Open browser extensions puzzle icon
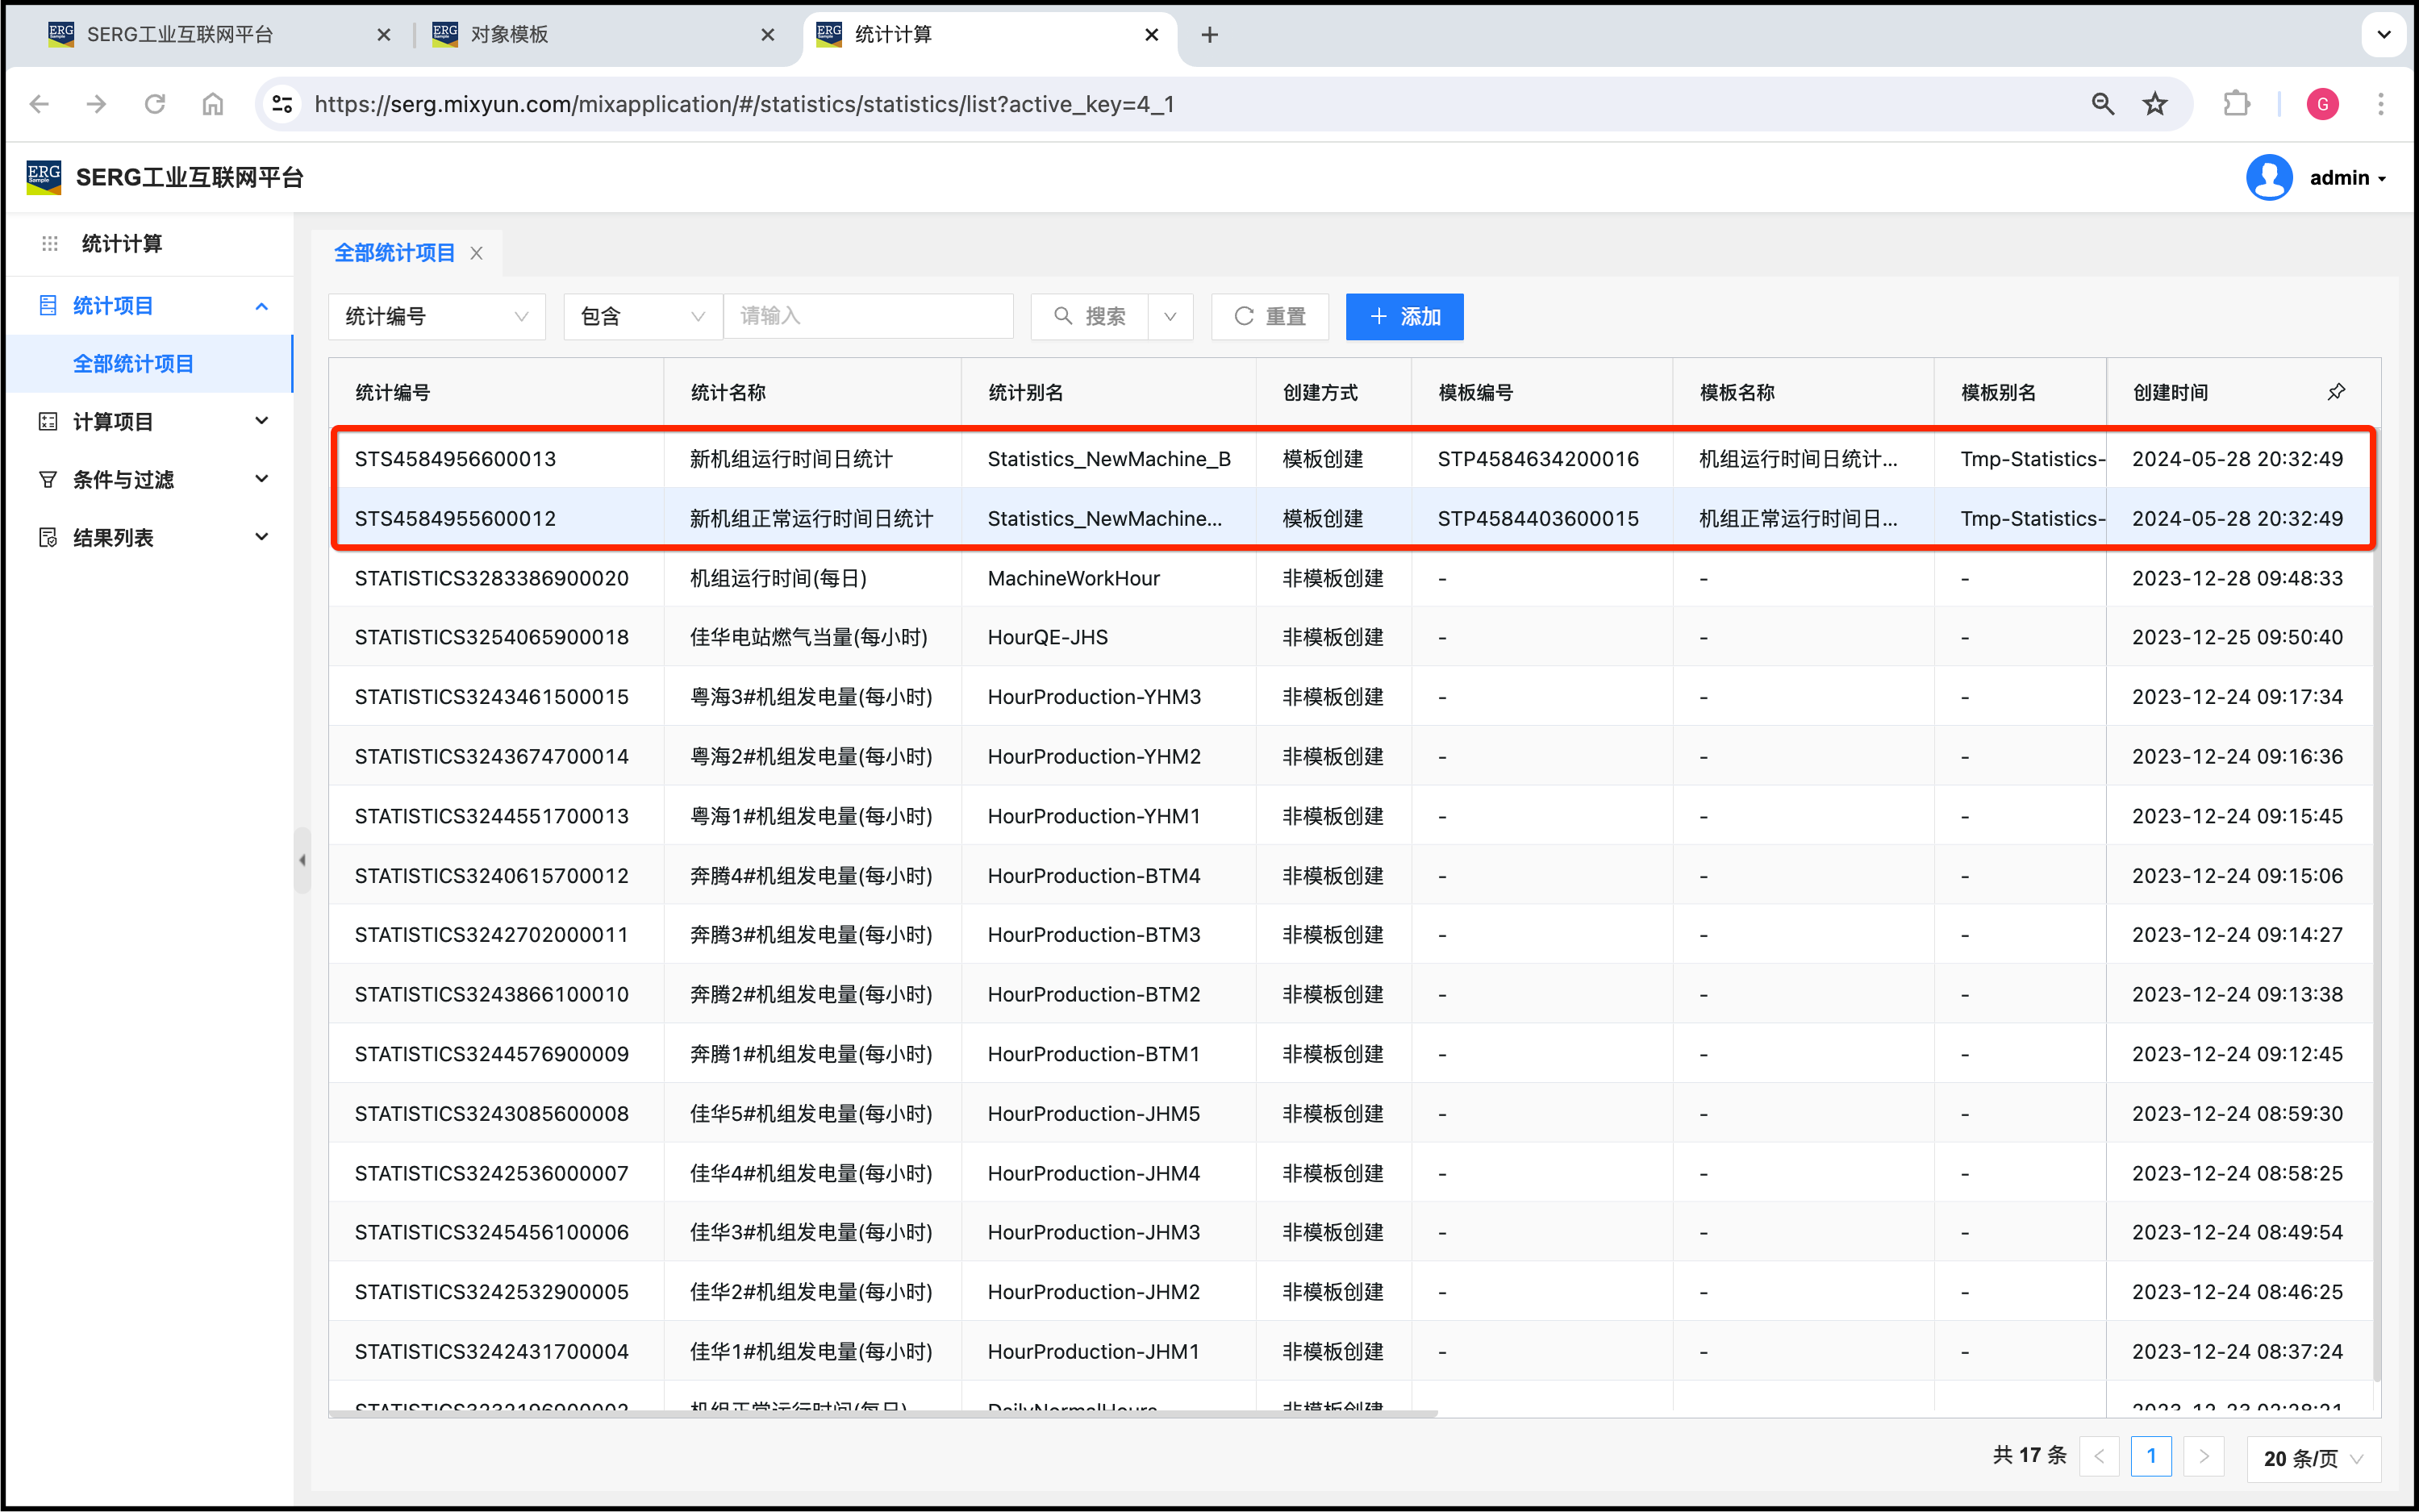The image size is (2419, 1512). click(x=2236, y=104)
